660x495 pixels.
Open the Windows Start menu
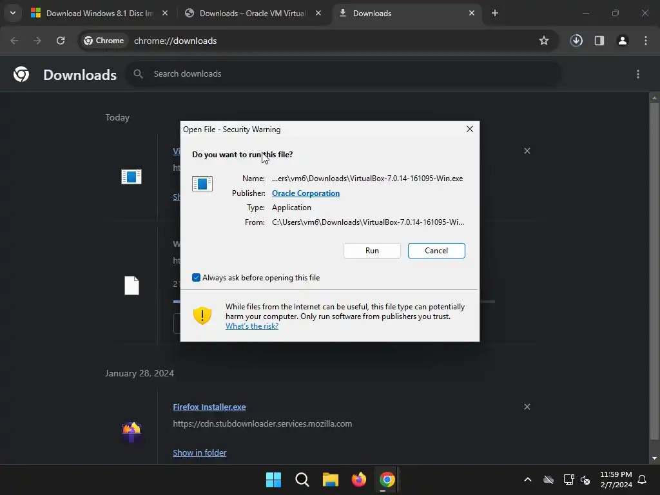[273, 480]
